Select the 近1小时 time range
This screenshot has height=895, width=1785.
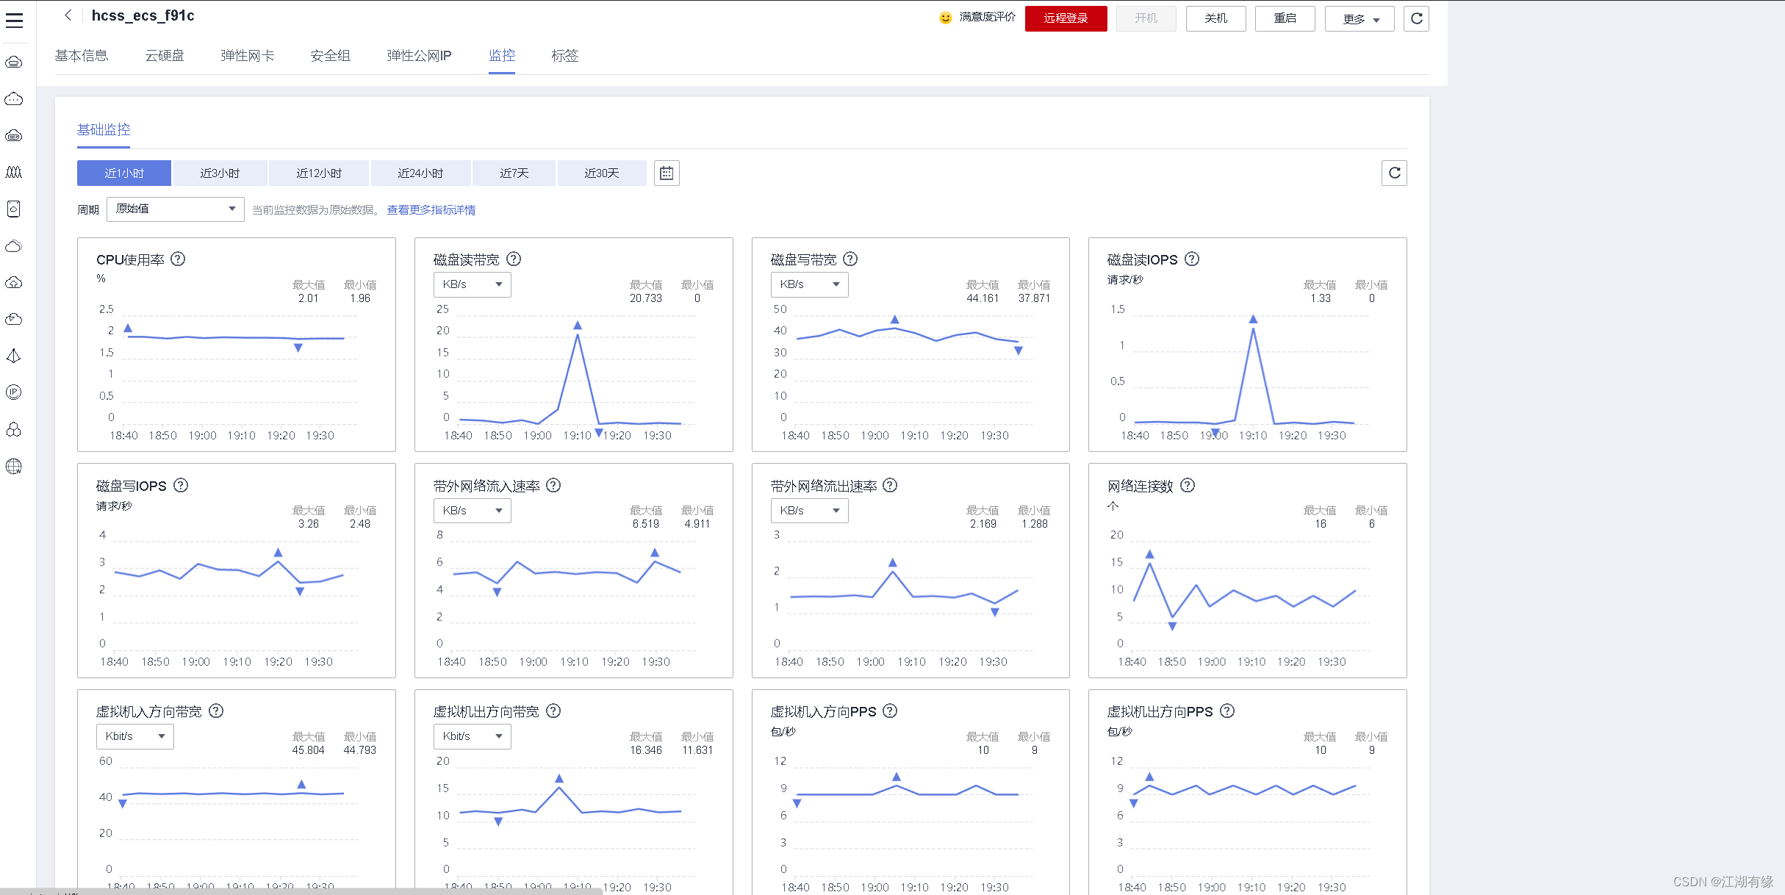click(124, 173)
